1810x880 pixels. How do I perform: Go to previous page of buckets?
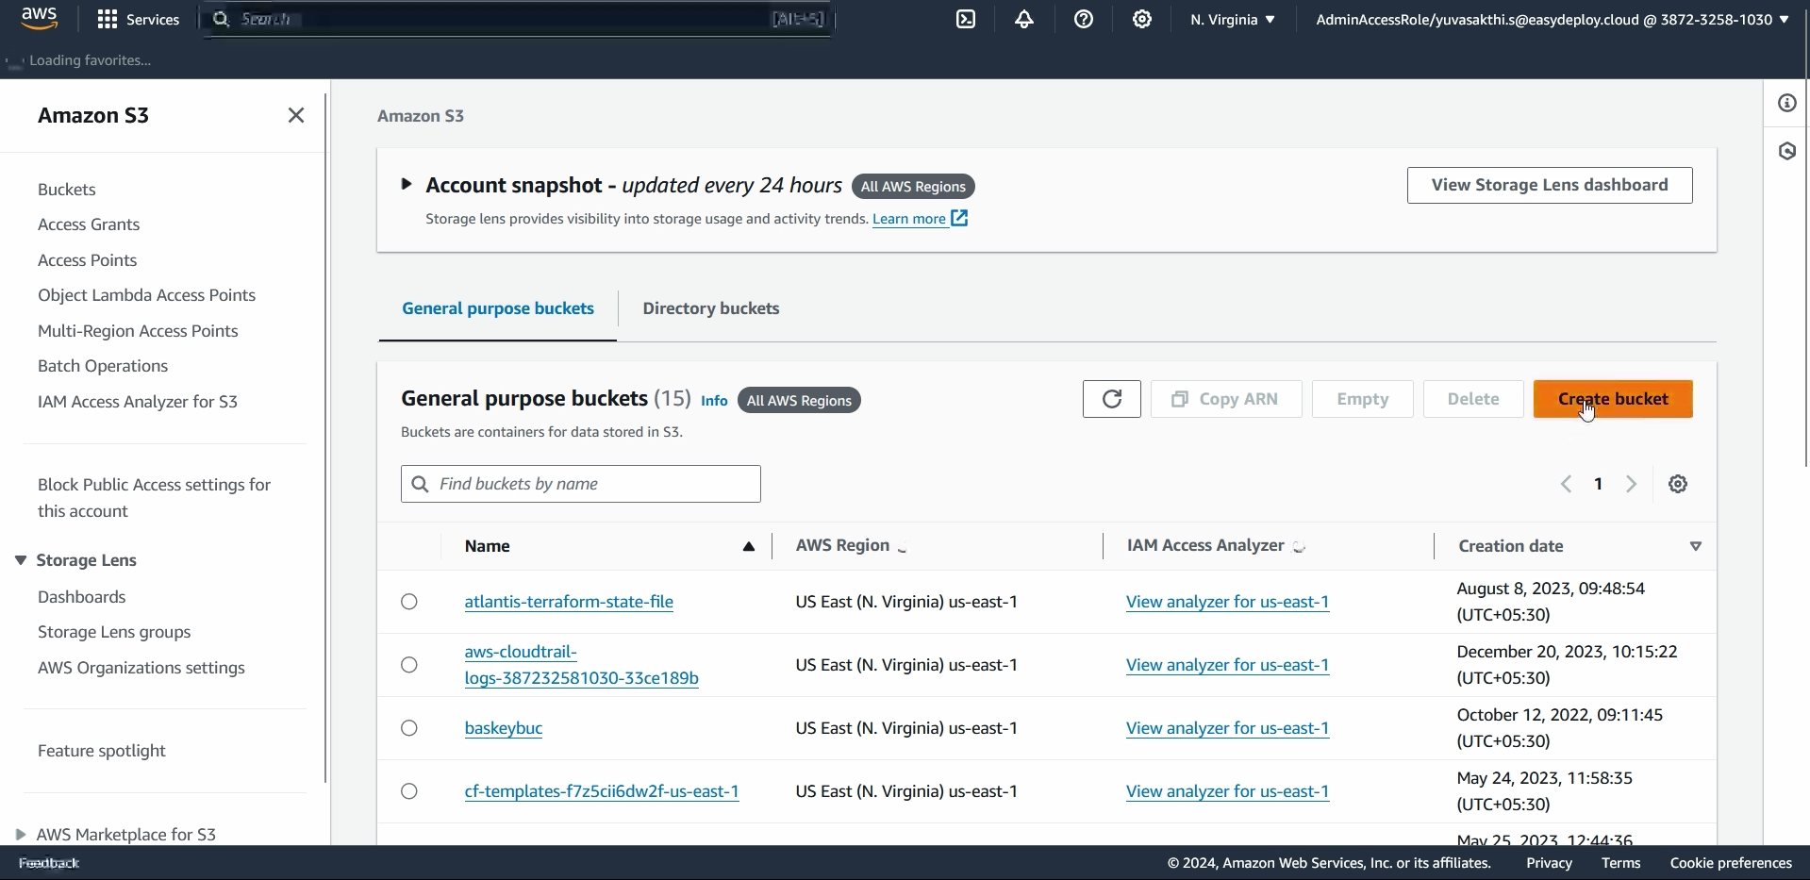(x=1566, y=484)
